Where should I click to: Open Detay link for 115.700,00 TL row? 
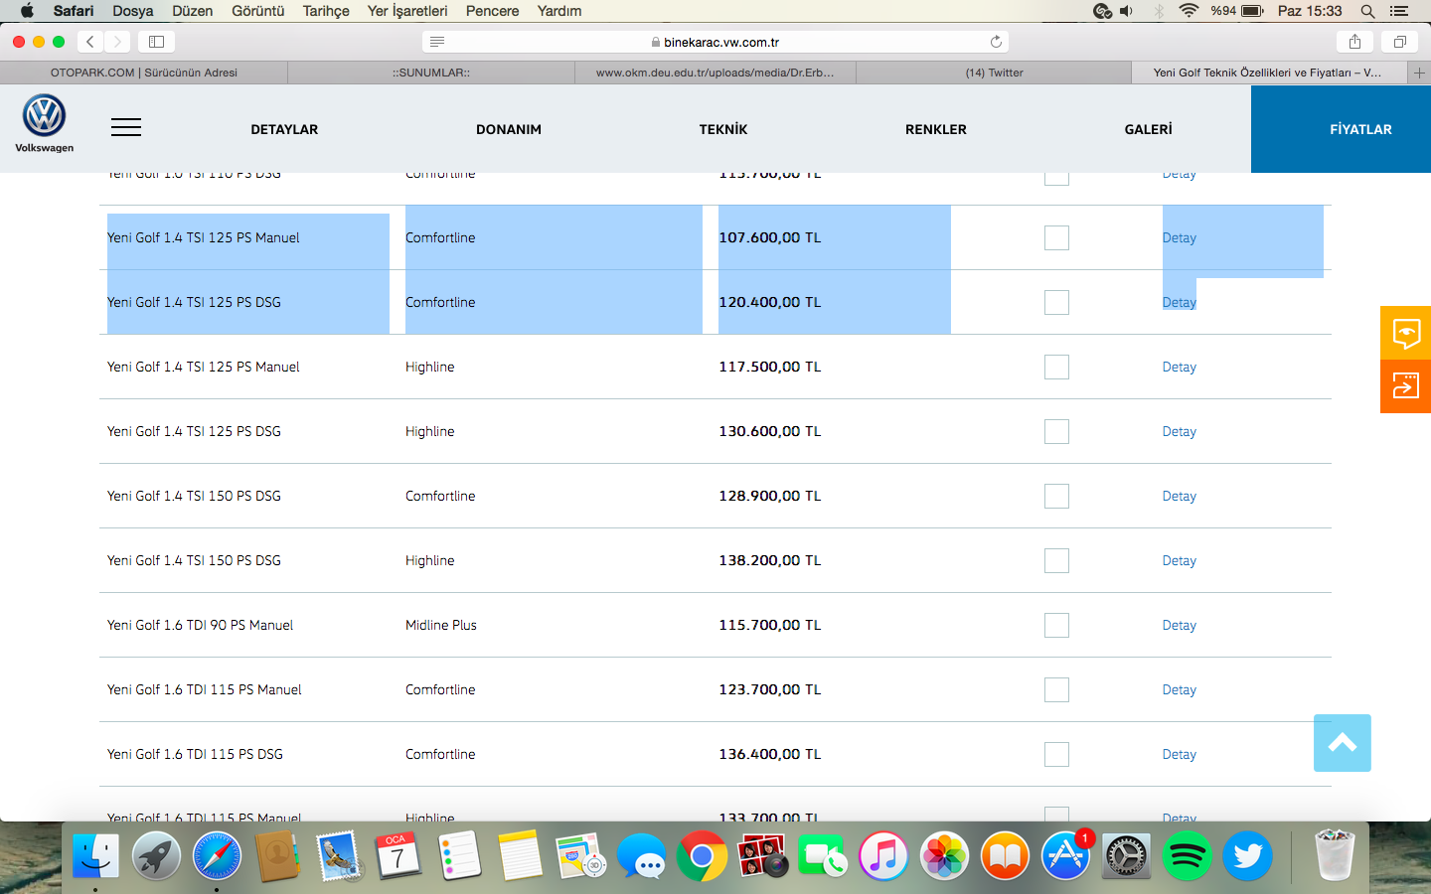(x=1180, y=625)
